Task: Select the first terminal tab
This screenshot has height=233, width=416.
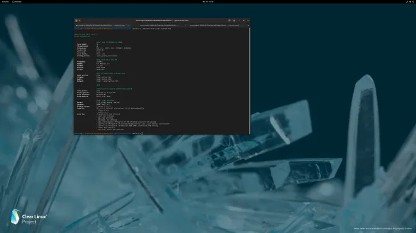Action: (102, 26)
